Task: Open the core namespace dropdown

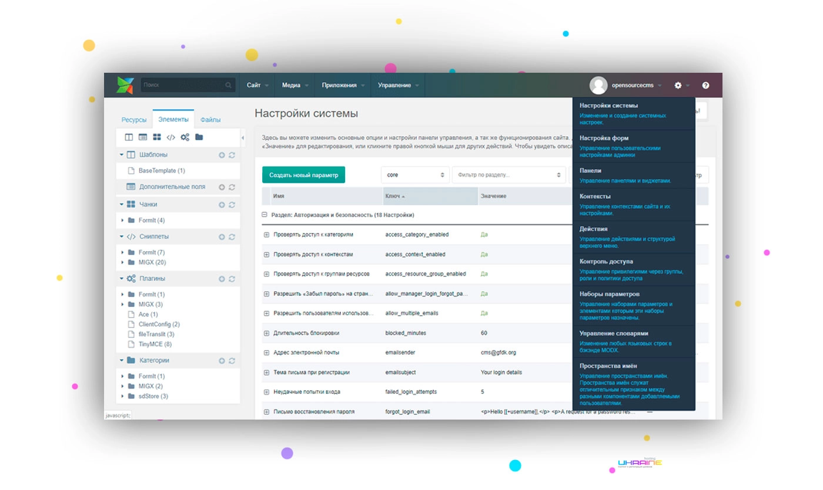Action: [x=415, y=175]
